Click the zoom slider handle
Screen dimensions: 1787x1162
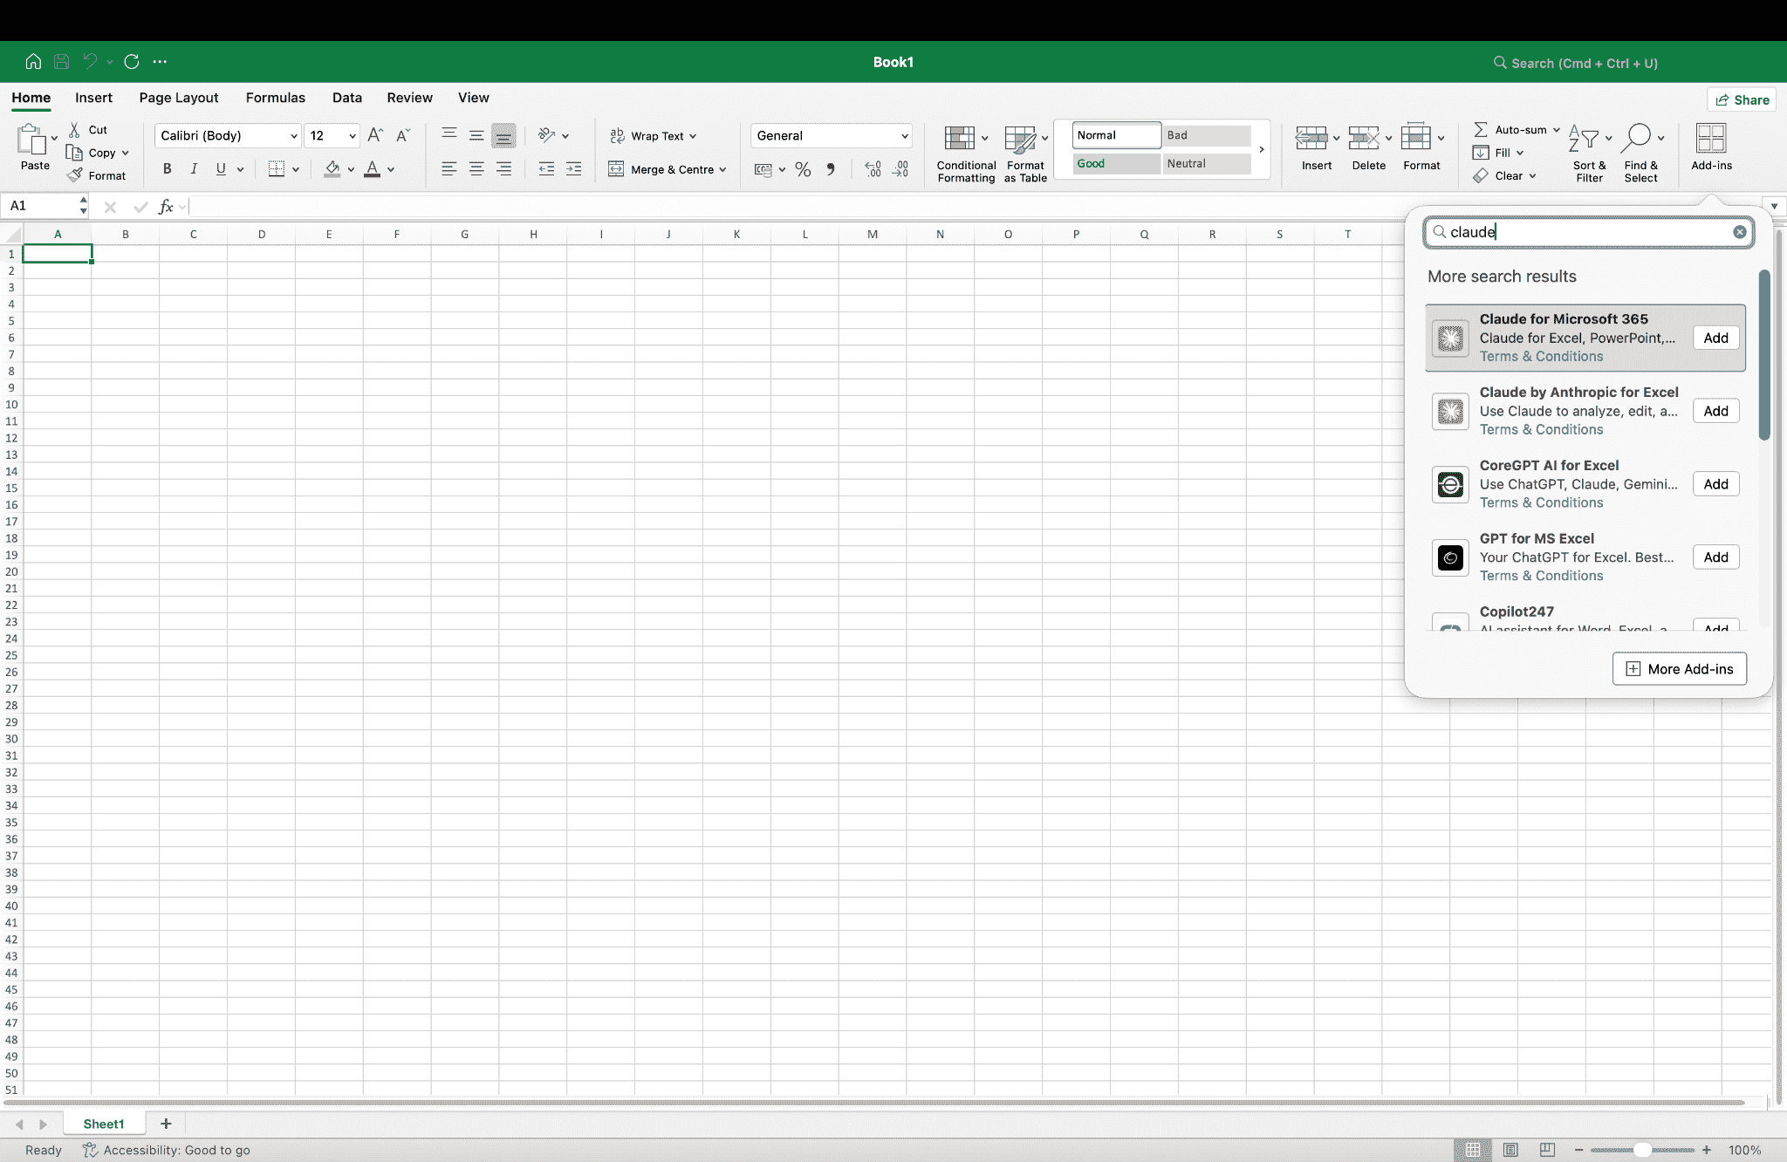pyautogui.click(x=1642, y=1150)
